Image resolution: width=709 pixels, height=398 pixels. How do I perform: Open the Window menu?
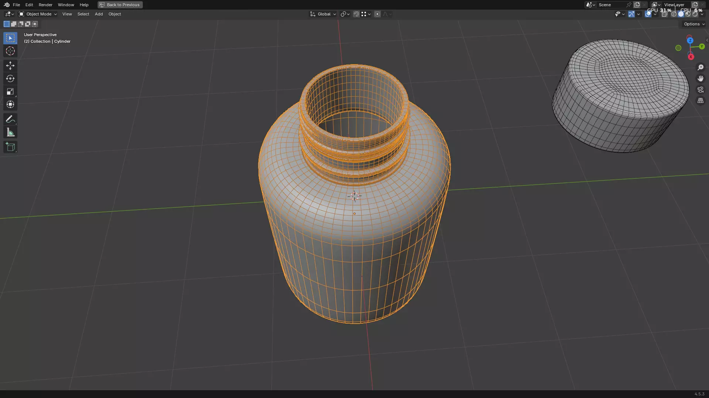click(x=66, y=5)
